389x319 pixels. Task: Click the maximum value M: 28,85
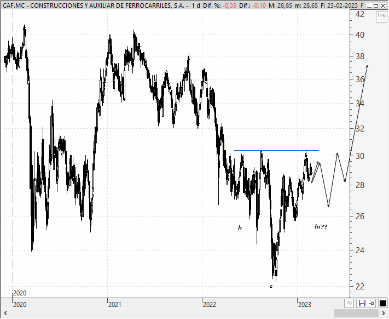click(280, 5)
